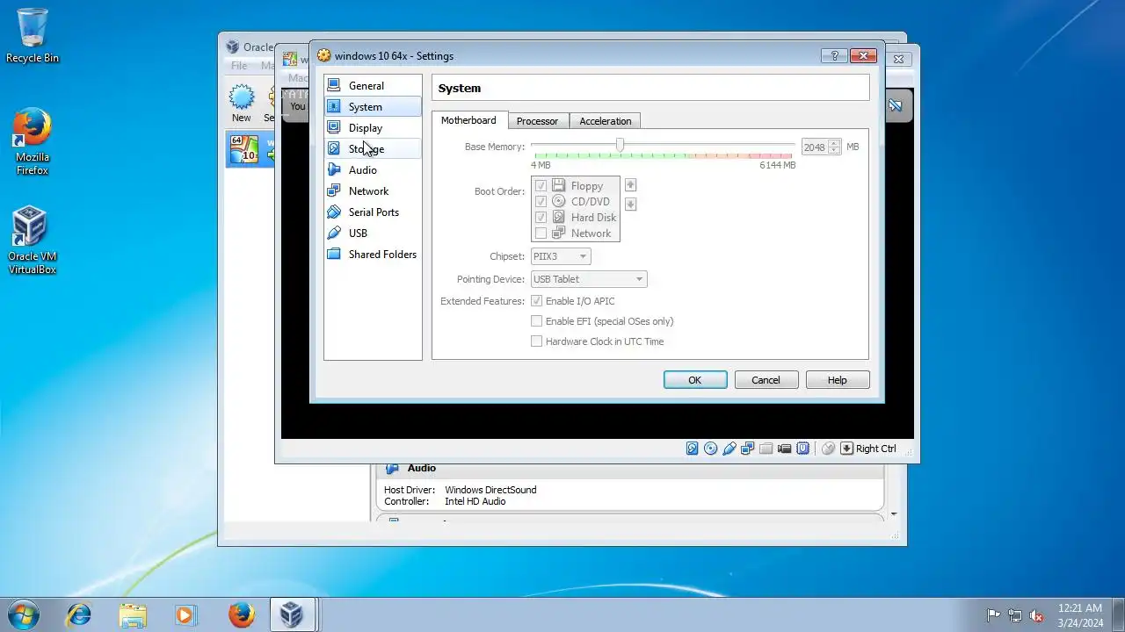This screenshot has width=1125, height=632.
Task: Open Windows Start menu
Action: pos(23,614)
